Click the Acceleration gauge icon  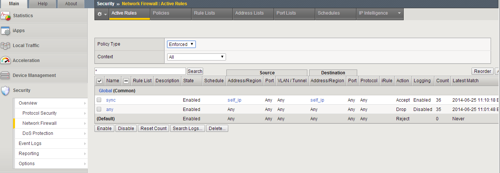point(5,60)
